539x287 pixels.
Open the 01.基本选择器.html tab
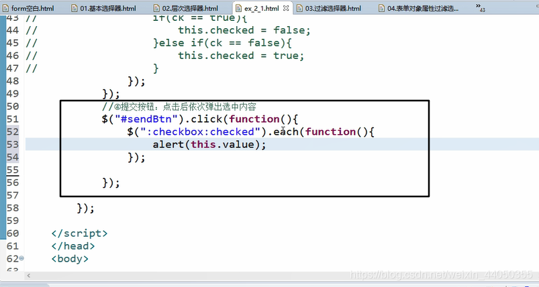(104, 8)
